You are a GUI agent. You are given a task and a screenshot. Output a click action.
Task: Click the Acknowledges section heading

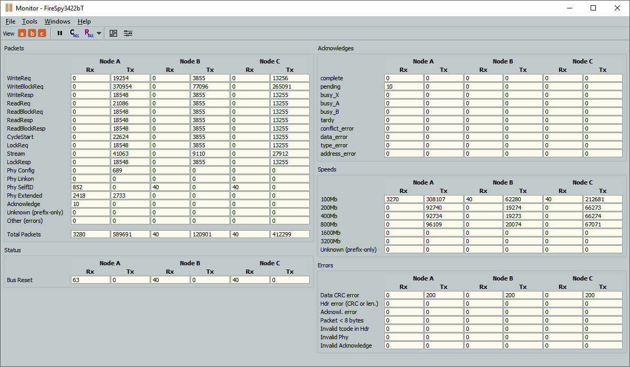coord(336,48)
